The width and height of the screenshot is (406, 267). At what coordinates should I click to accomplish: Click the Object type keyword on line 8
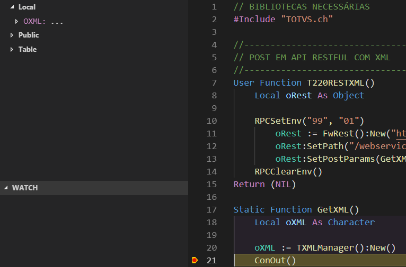coord(349,96)
